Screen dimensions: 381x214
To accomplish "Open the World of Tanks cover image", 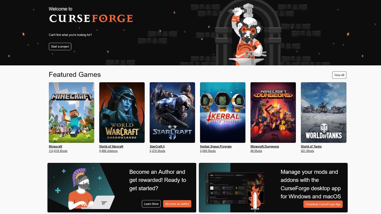I will [324, 112].
